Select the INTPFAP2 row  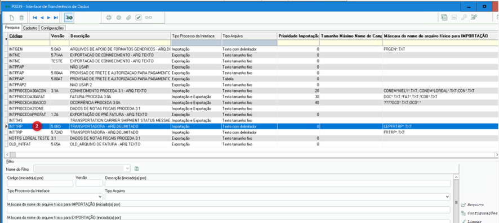point(251,85)
